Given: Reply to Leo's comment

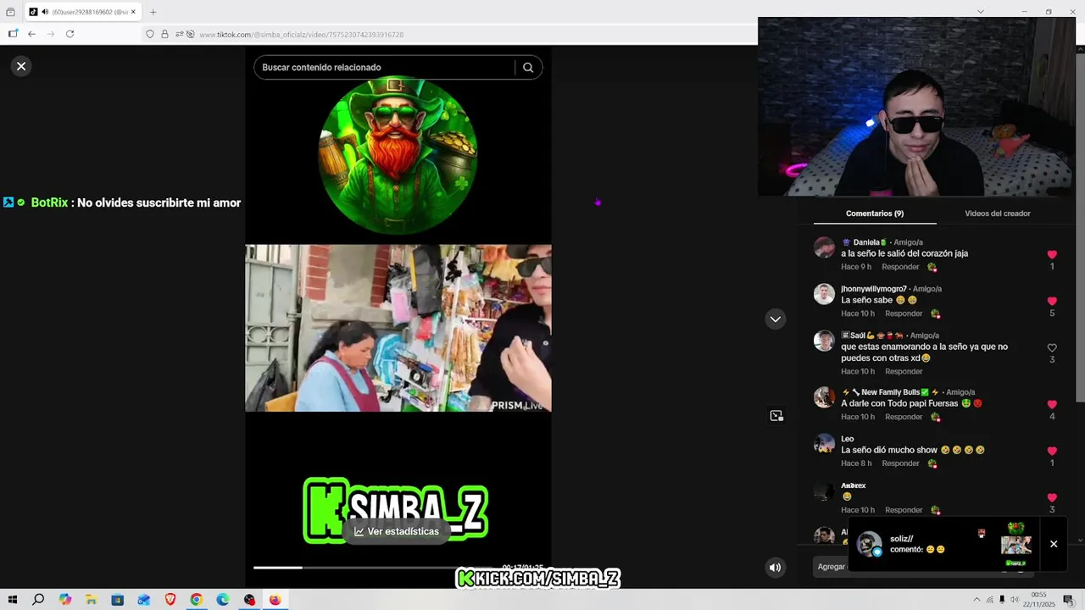Looking at the screenshot, I should (900, 463).
